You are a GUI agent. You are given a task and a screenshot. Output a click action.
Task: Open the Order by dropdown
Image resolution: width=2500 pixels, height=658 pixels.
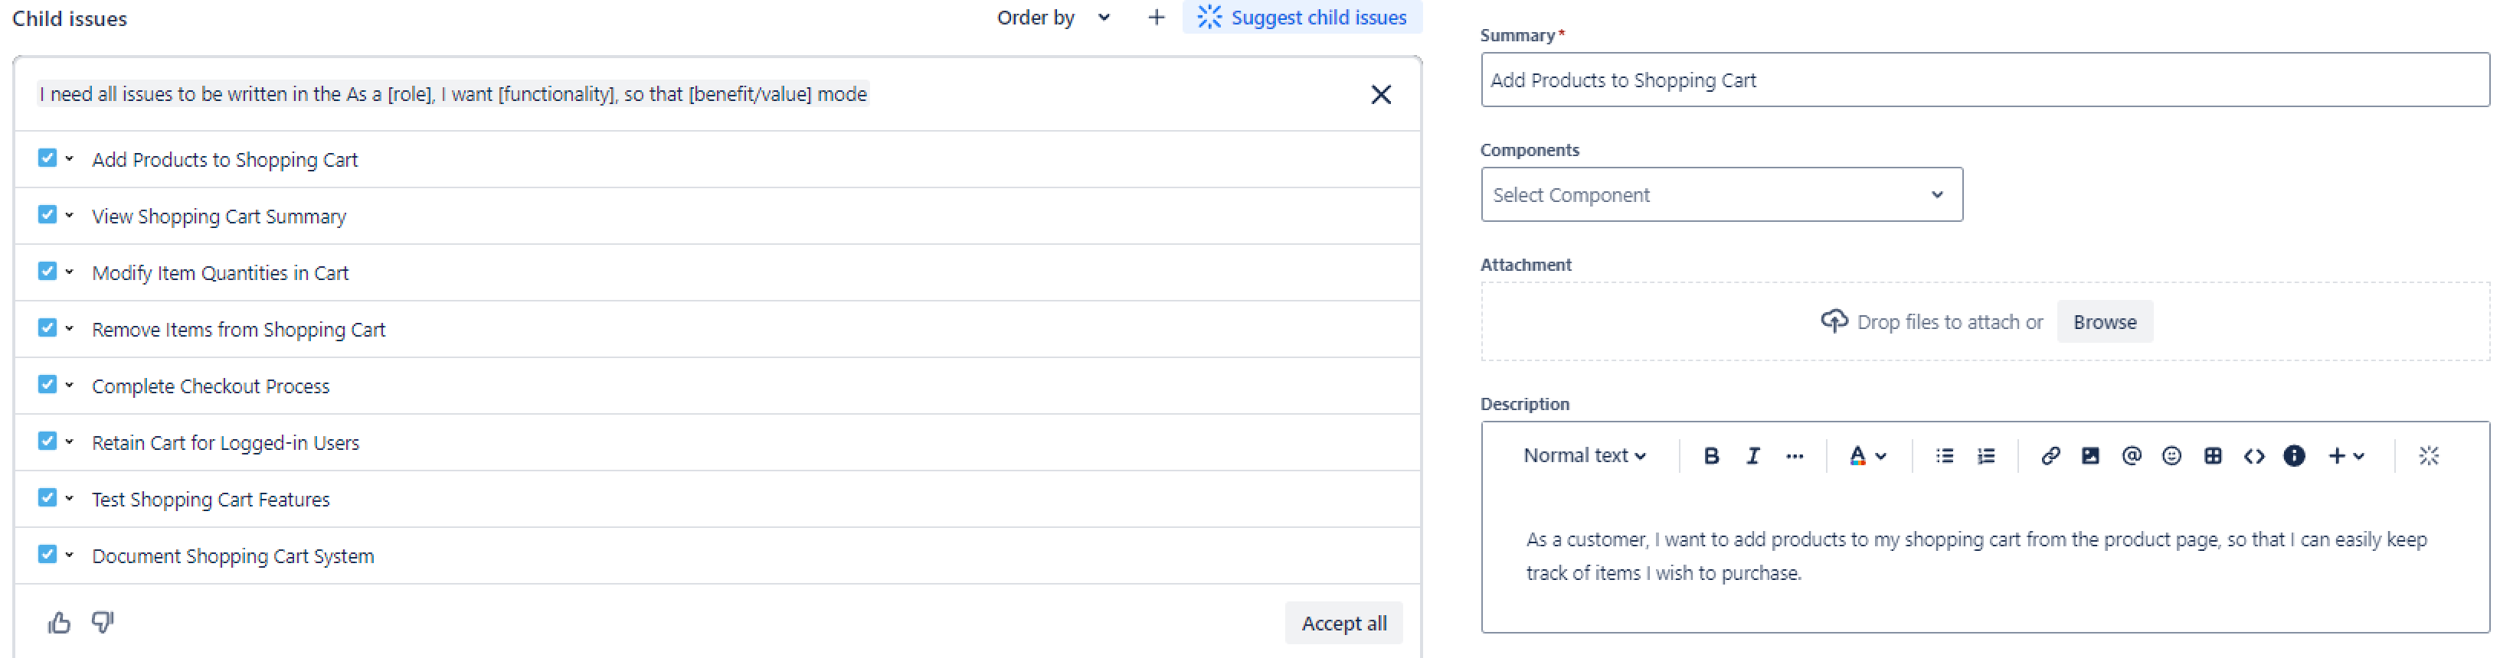(1052, 18)
